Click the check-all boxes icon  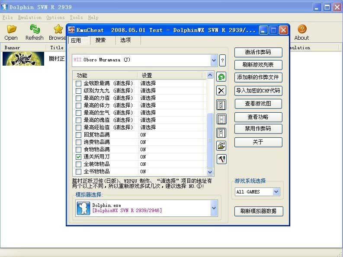221,105
